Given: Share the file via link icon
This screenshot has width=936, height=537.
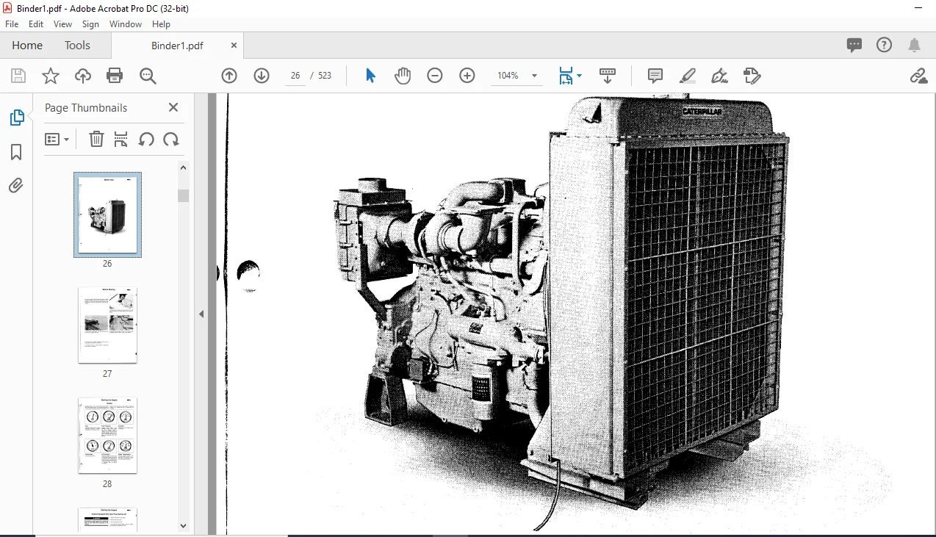Looking at the screenshot, I should point(918,76).
